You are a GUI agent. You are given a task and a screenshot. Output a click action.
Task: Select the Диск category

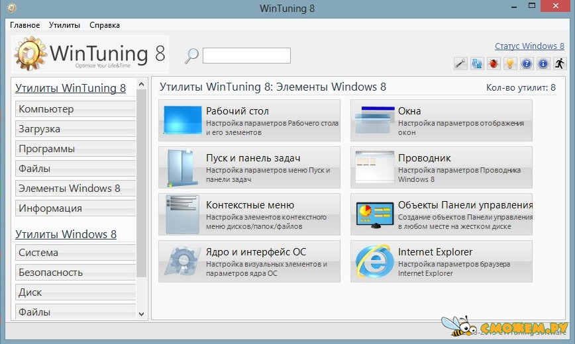[x=76, y=292]
